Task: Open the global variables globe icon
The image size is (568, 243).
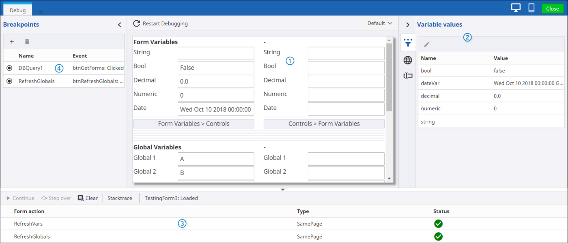Action: 408,60
